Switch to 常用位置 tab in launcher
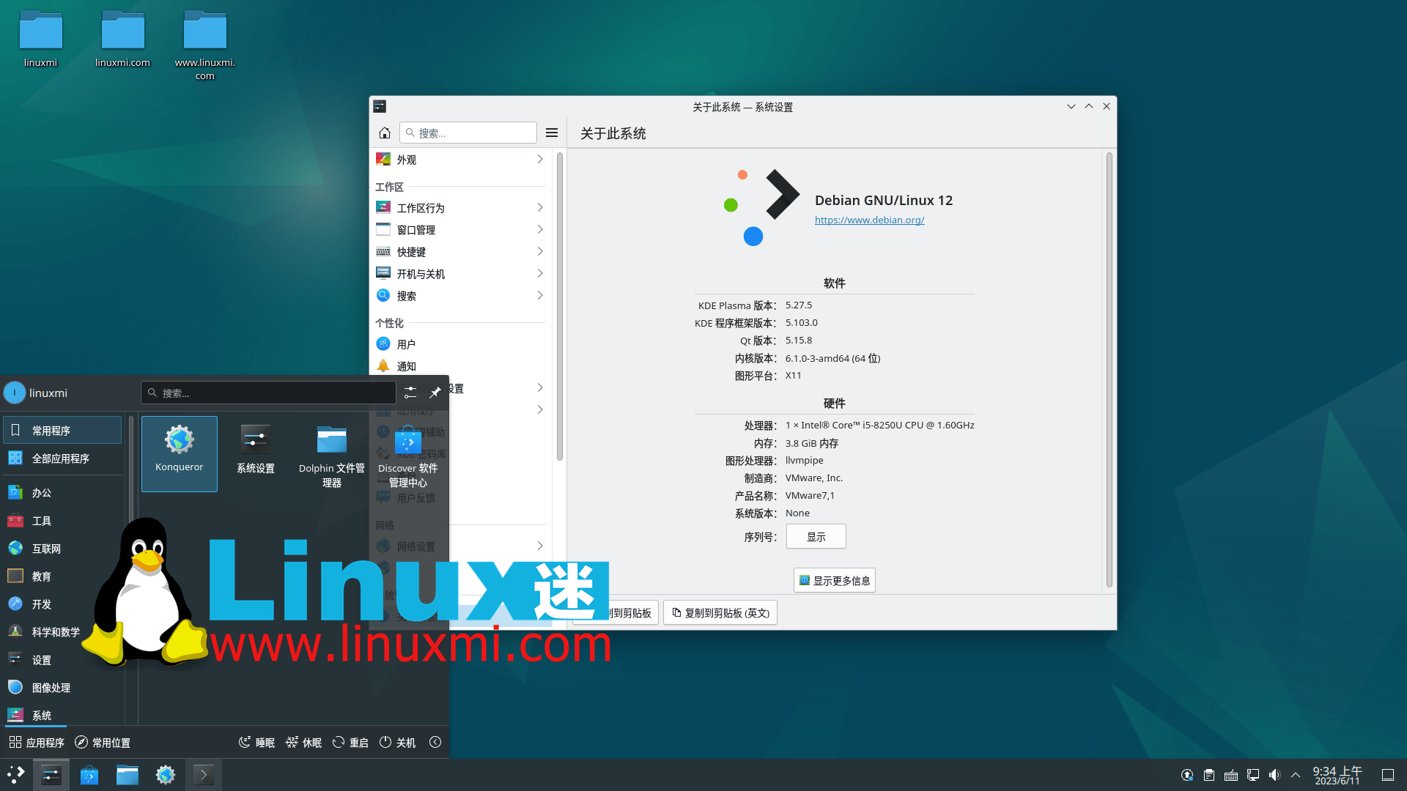 click(x=103, y=743)
